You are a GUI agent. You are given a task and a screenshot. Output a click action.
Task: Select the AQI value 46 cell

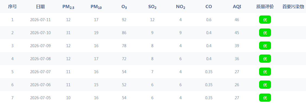(237, 20)
